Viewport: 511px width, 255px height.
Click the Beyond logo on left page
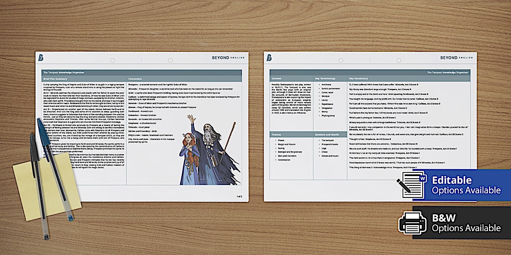click(41, 58)
